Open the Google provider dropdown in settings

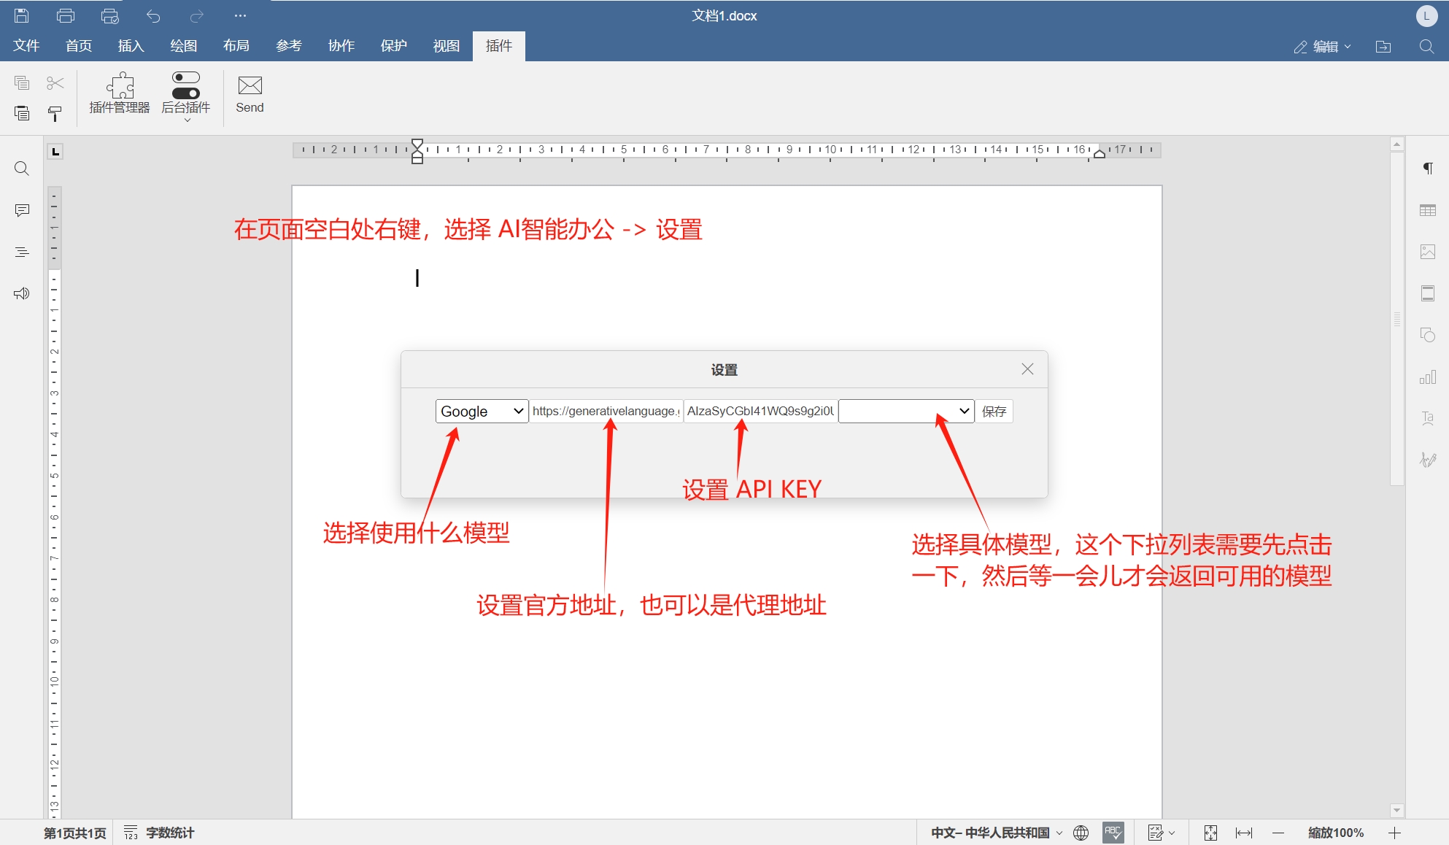[x=481, y=411]
